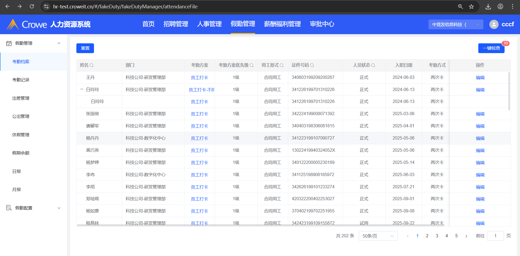
Task: Open the 50条/页 page size dropdown
Action: [x=378, y=236]
